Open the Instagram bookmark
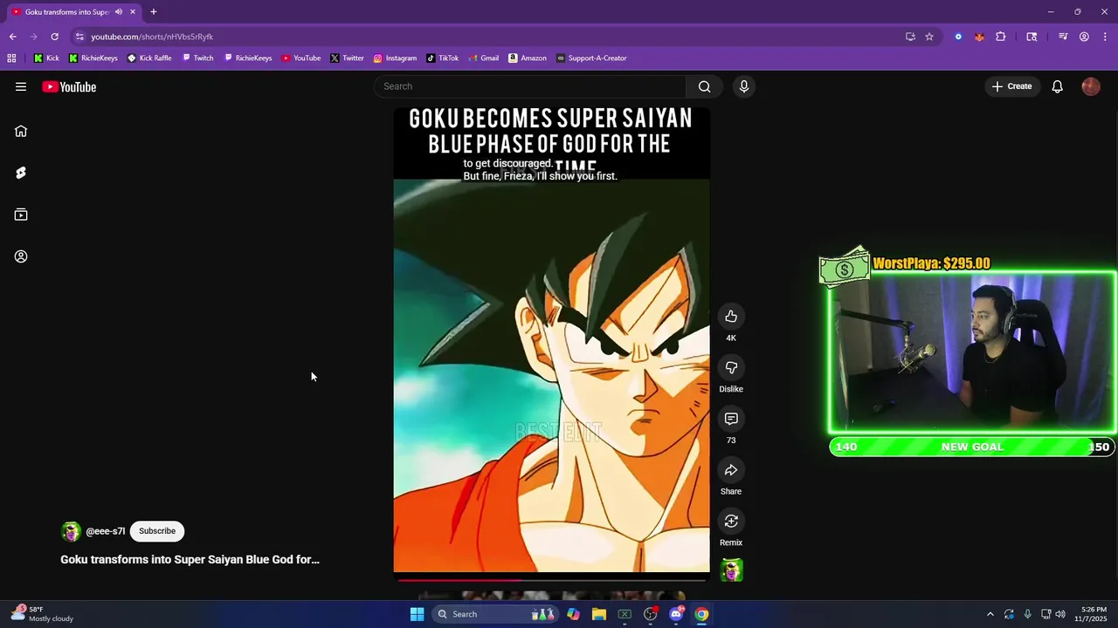This screenshot has width=1118, height=628. [x=395, y=58]
